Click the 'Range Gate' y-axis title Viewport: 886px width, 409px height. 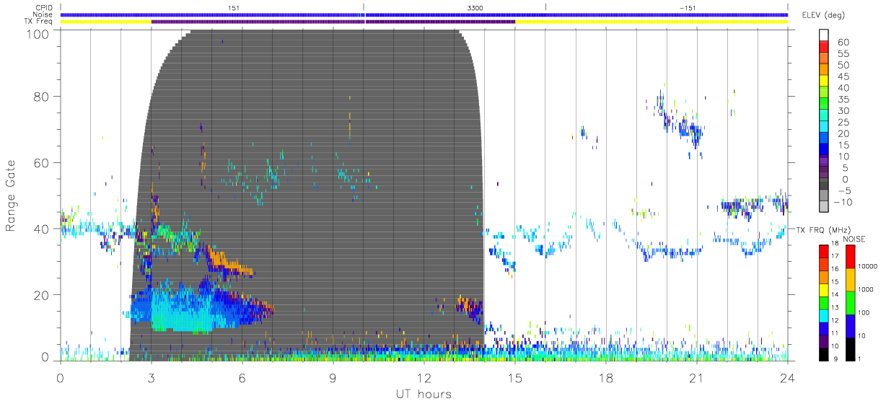[x=11, y=195]
